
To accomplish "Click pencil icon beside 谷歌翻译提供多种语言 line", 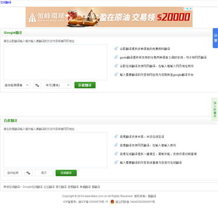I will pyautogui.click(x=116, y=48).
